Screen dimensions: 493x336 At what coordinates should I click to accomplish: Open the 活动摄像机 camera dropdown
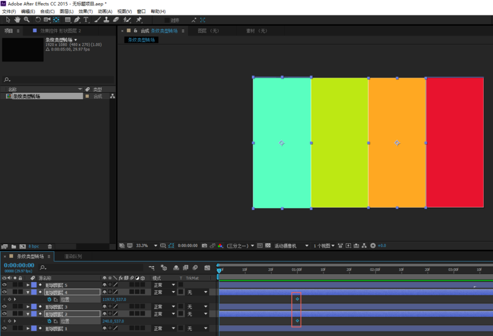(x=291, y=246)
